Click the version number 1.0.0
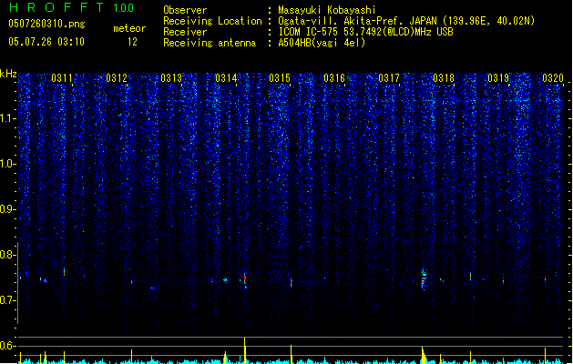The width and height of the screenshot is (573, 364). [124, 8]
